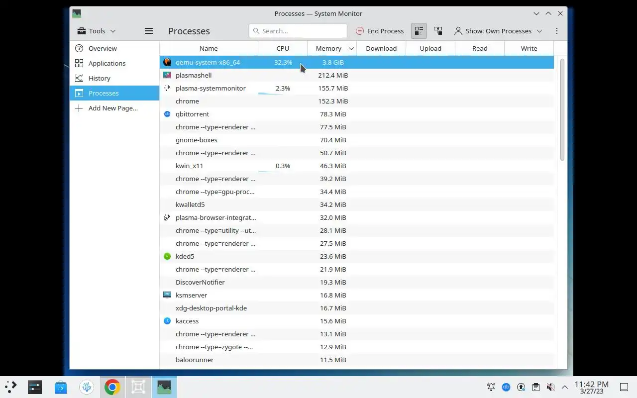
Task: Sort by the Download column header
Action: click(x=381, y=48)
